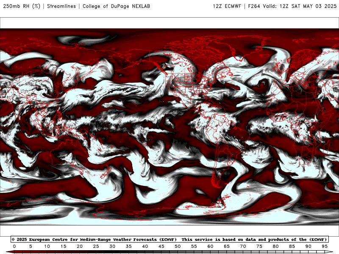Click the "0" label on the color scale
339x254 pixels.
14,246
